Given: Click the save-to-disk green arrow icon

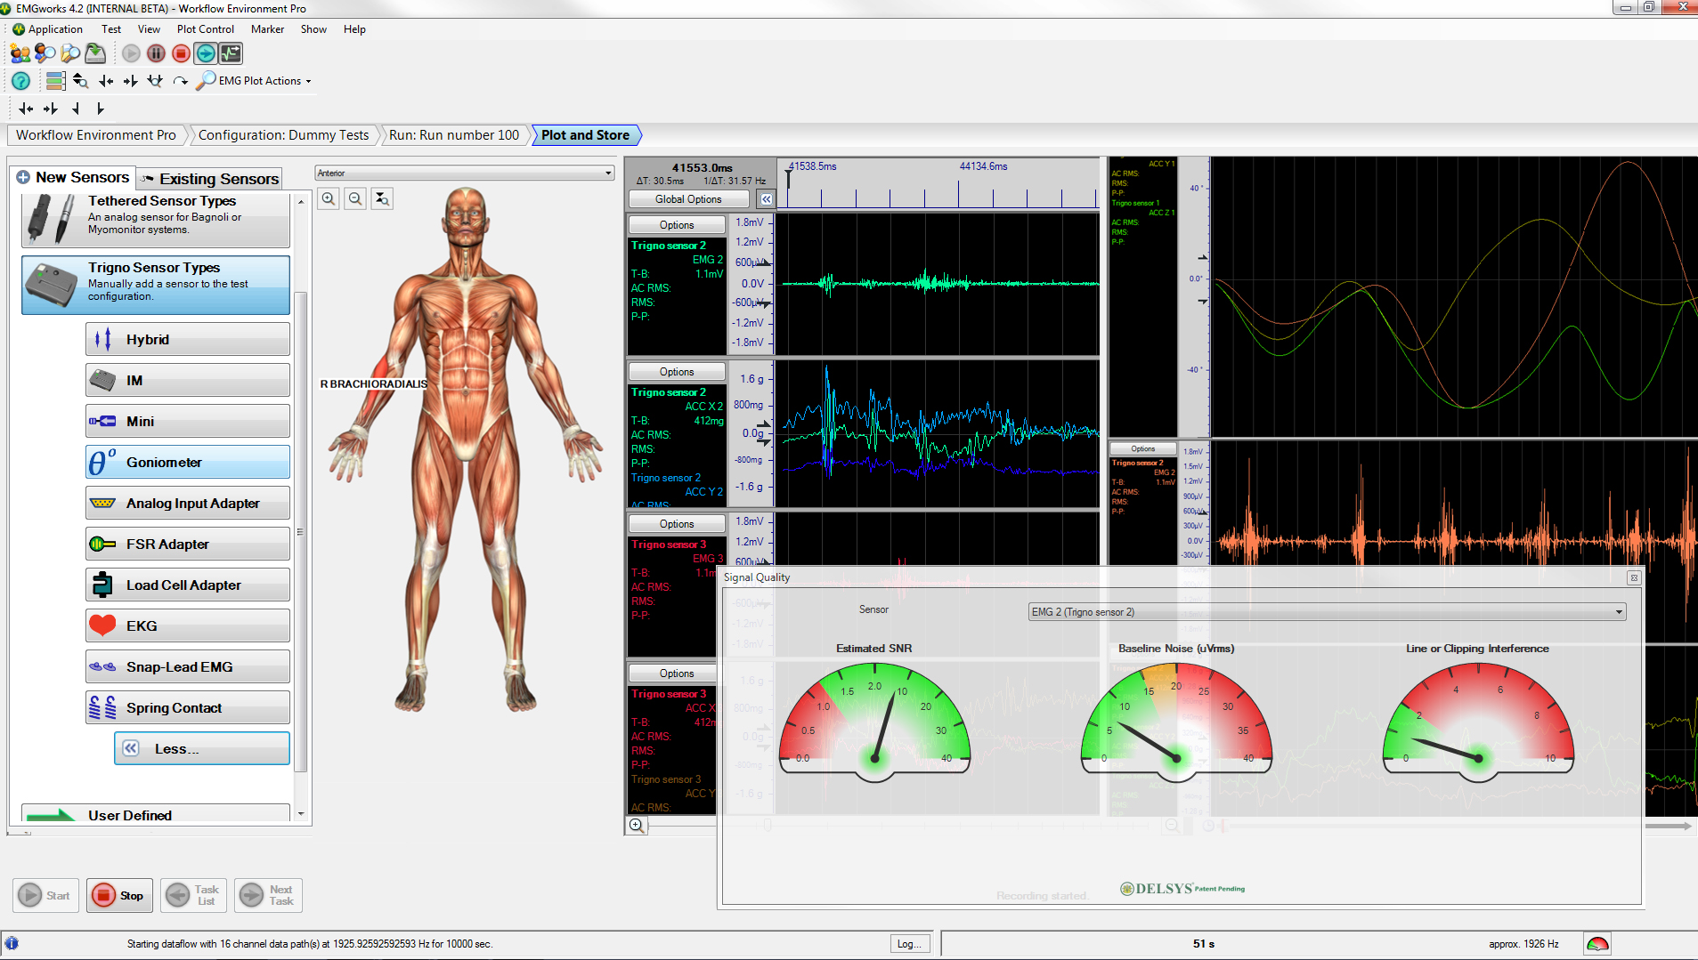Looking at the screenshot, I should point(95,53).
